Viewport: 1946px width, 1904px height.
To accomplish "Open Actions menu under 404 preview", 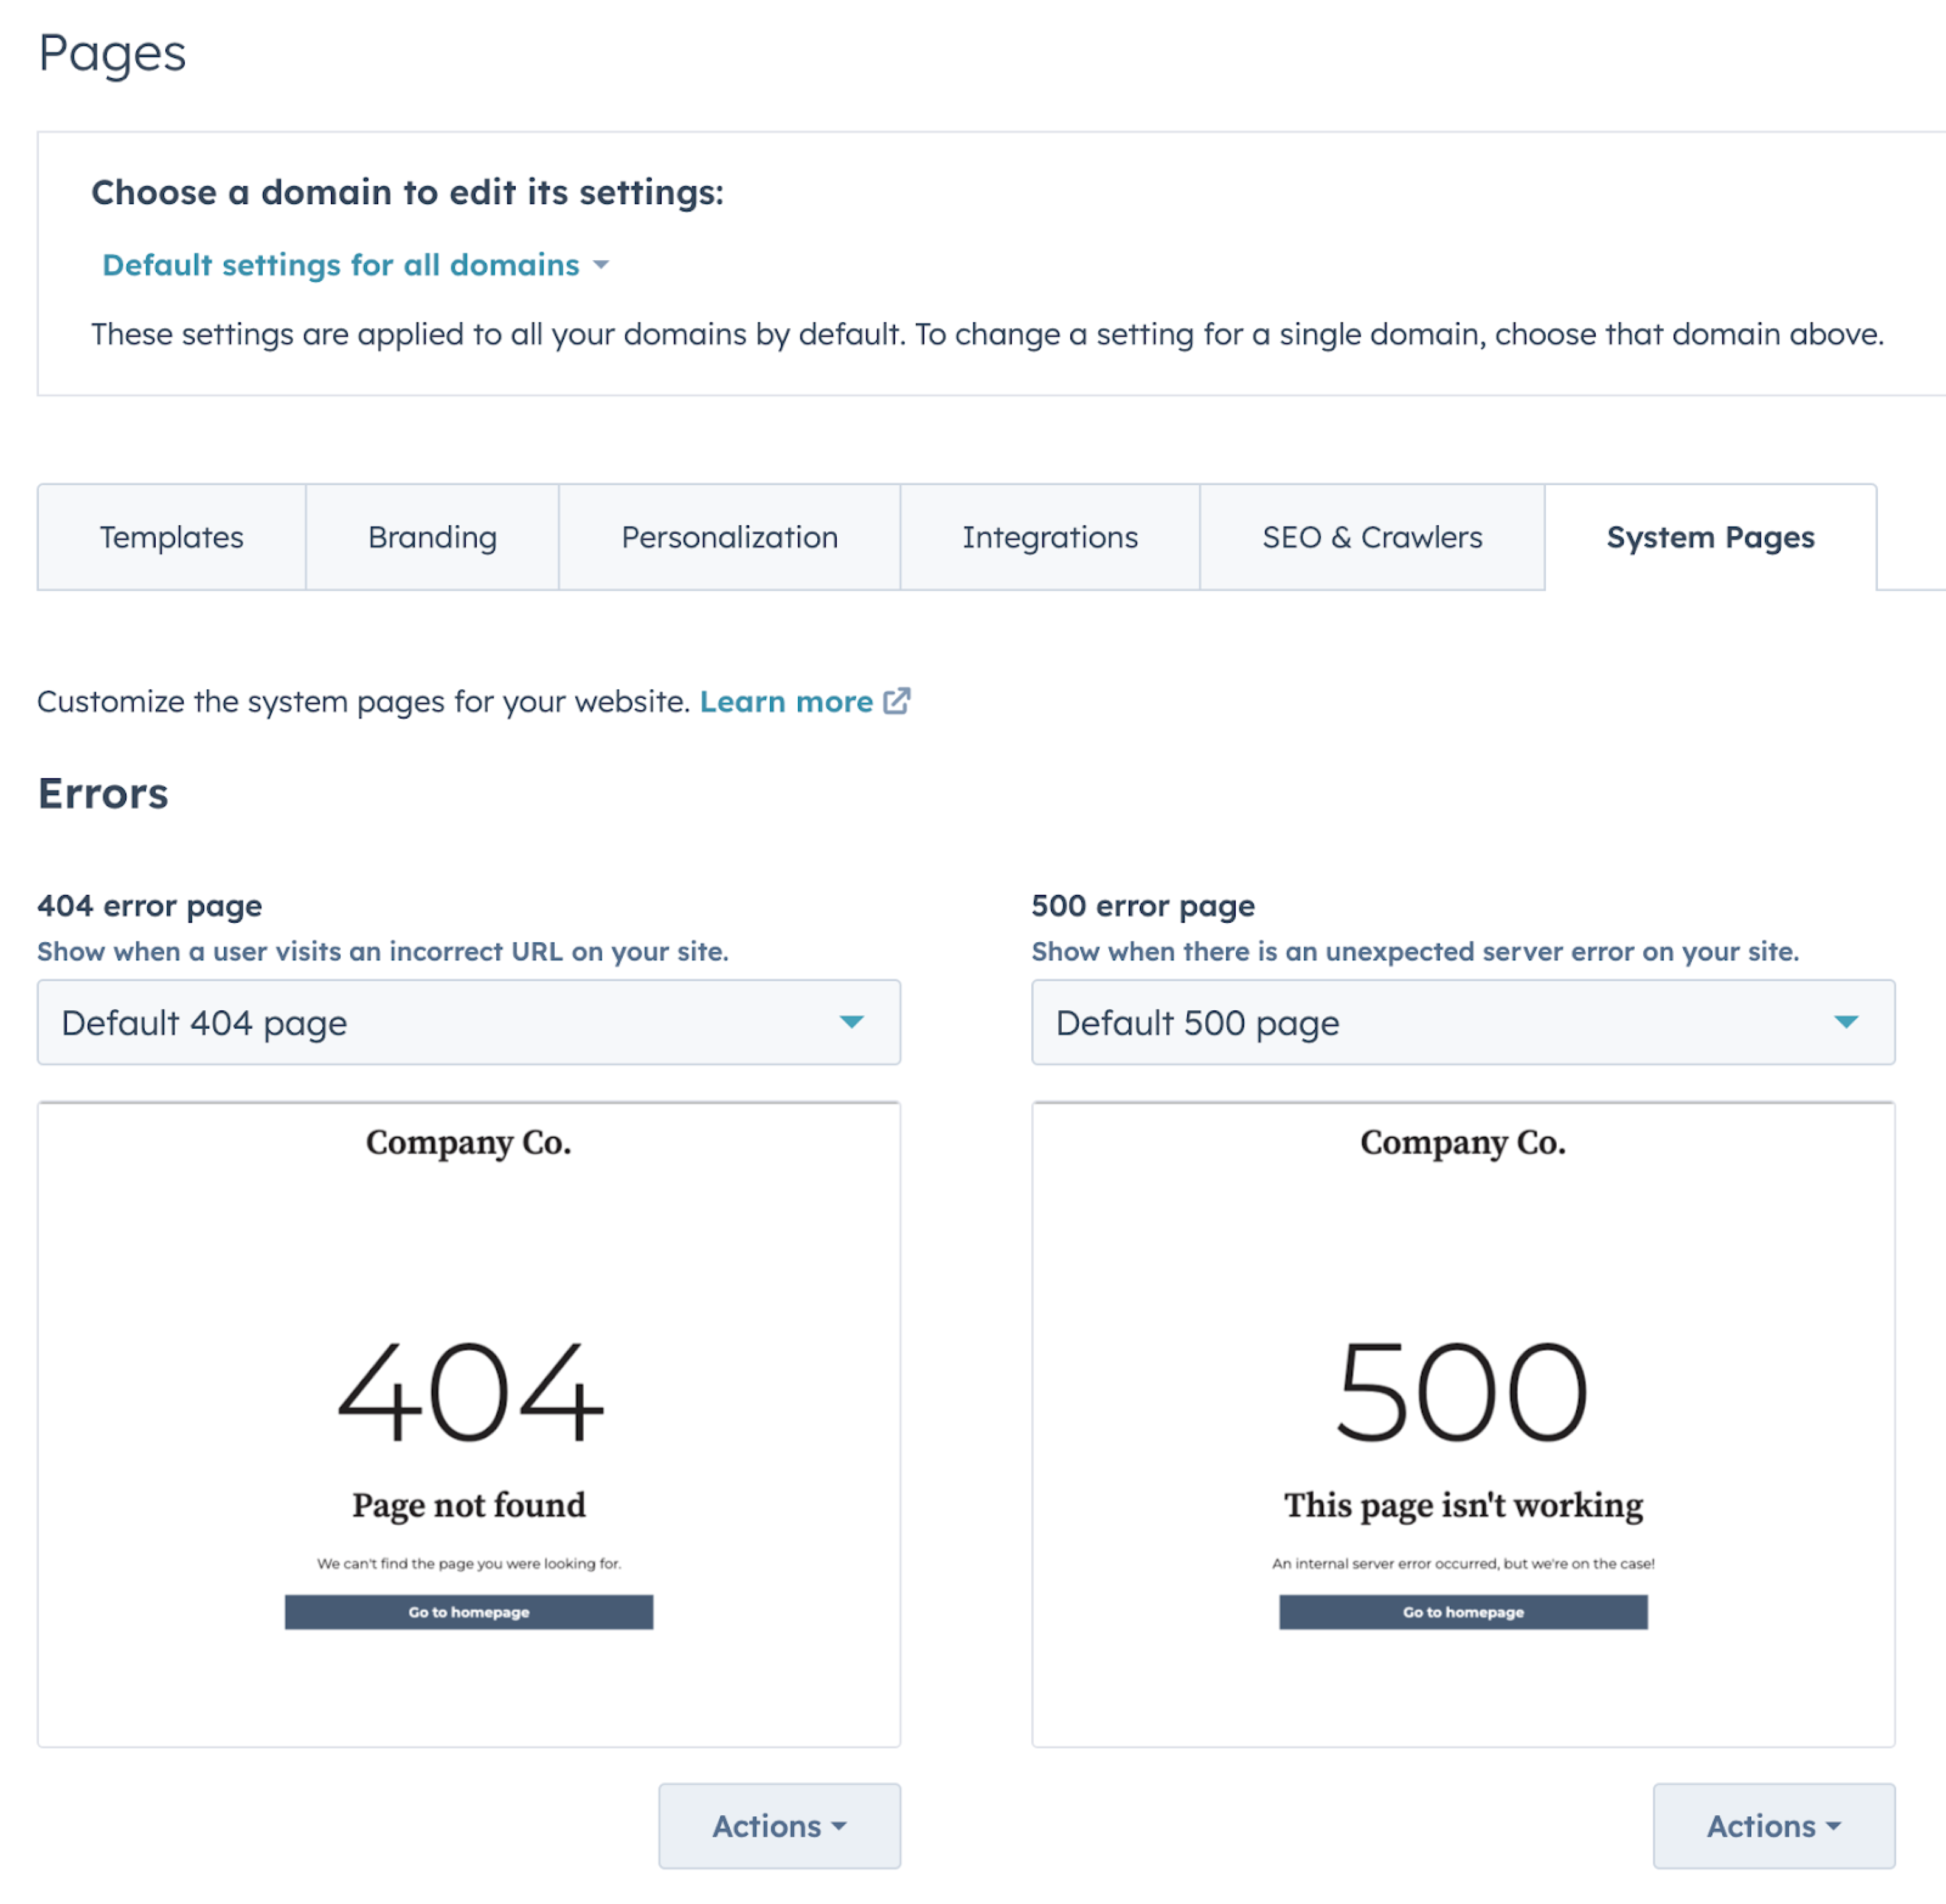I will [x=780, y=1826].
